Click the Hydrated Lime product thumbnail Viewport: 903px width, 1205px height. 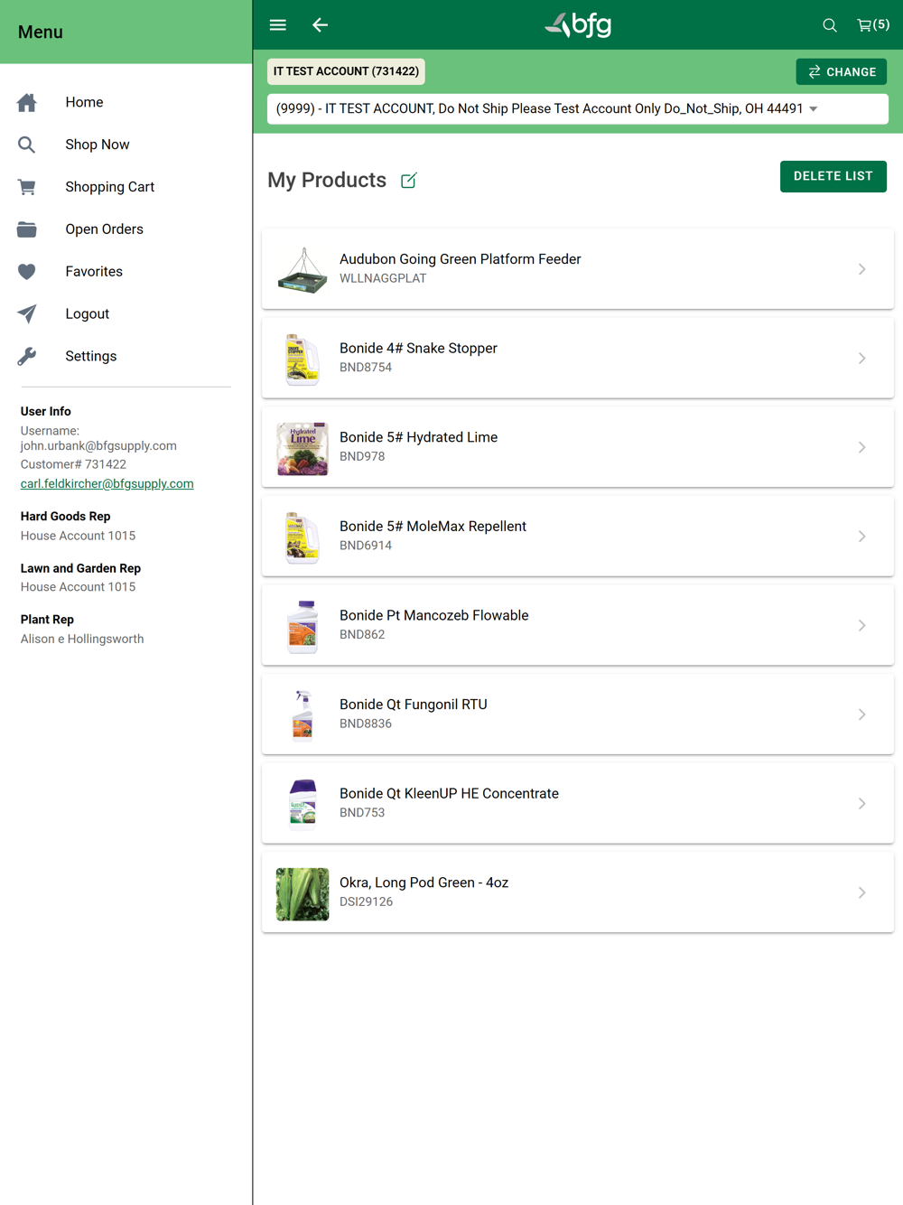[x=303, y=447]
